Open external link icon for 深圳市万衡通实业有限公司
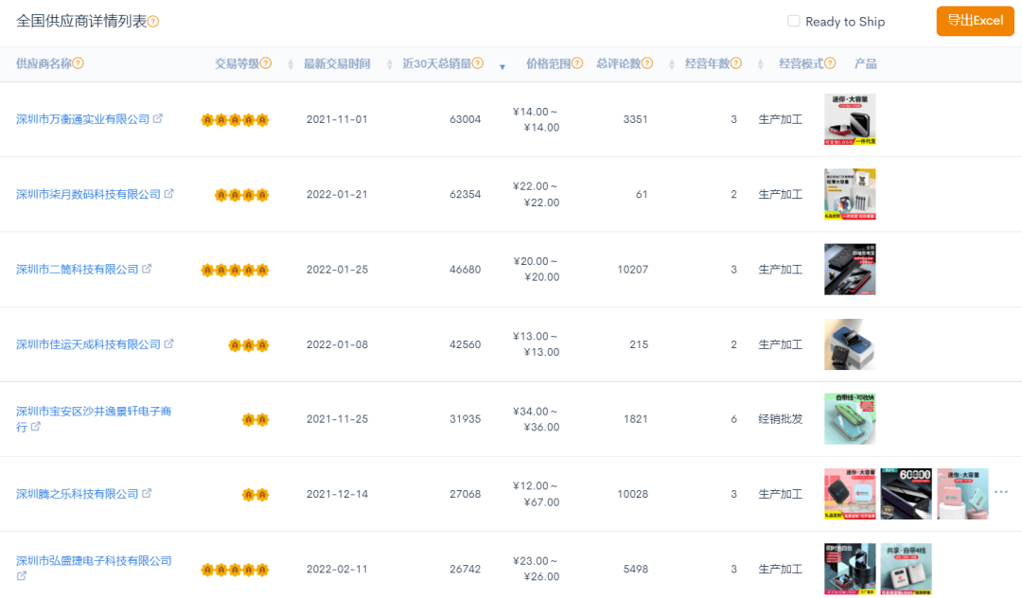This screenshot has width=1022, height=598. click(x=158, y=119)
